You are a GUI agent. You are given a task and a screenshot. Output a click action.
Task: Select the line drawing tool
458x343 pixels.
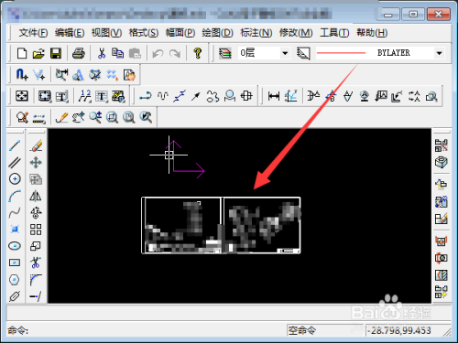point(15,145)
